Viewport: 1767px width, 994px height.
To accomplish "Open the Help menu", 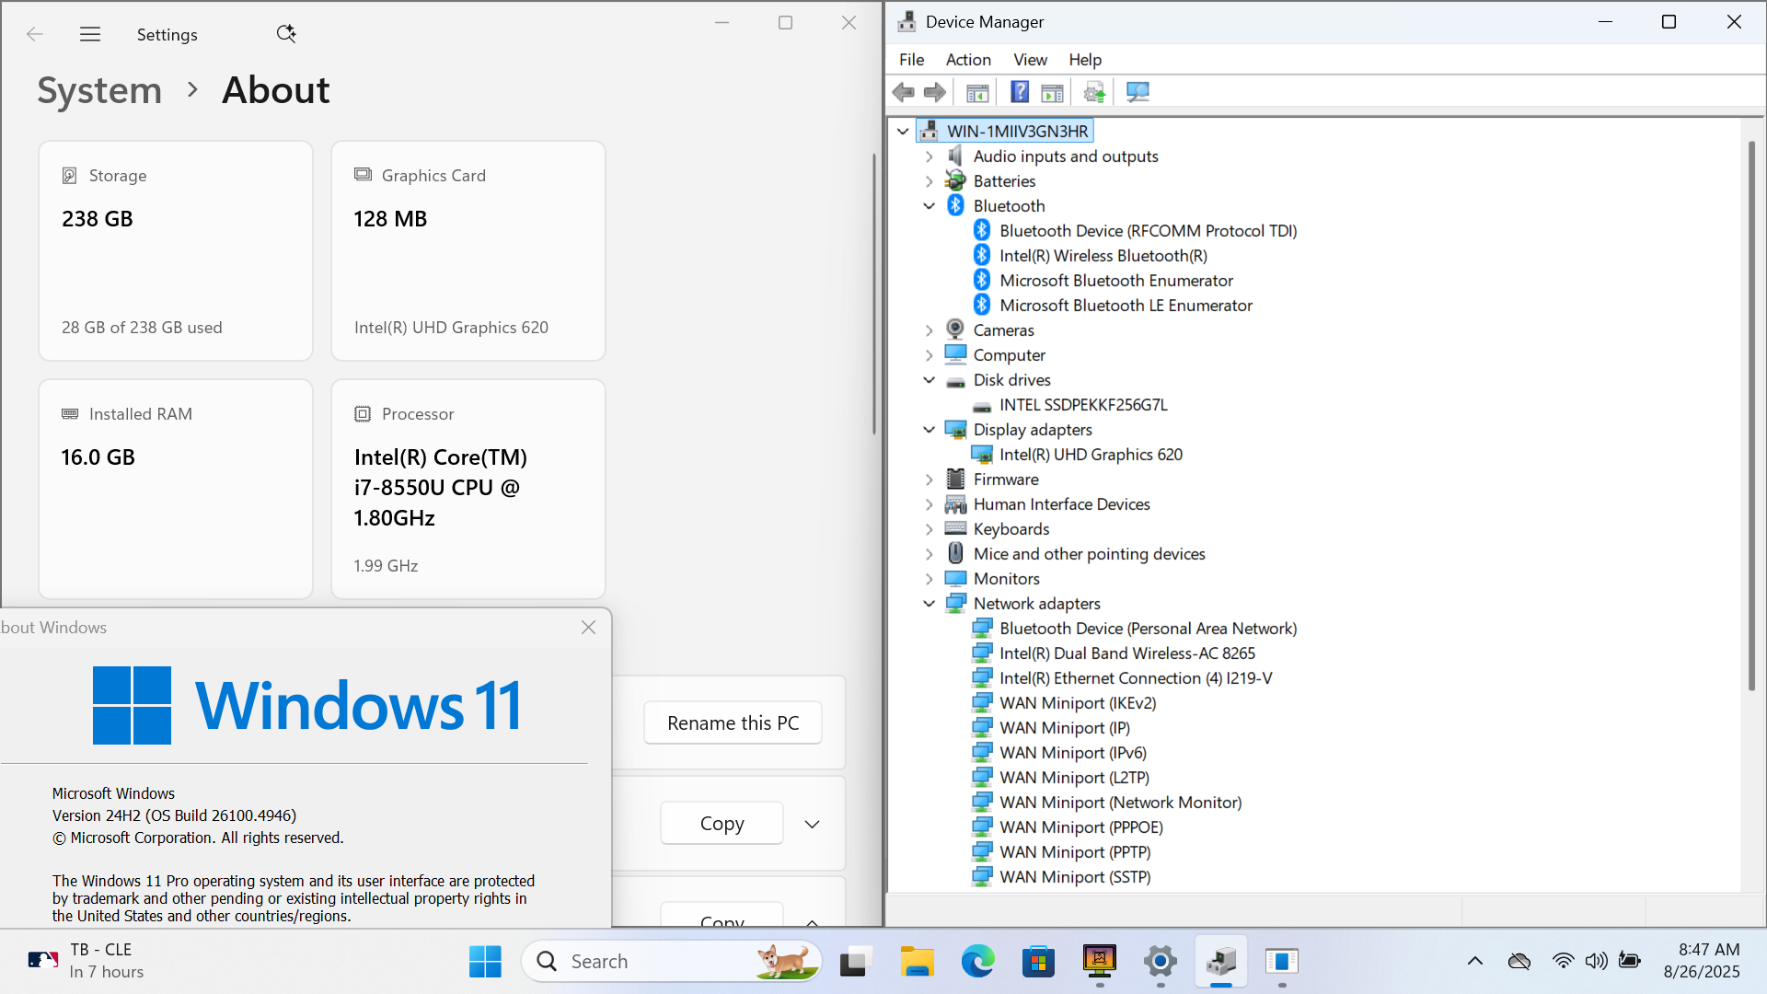I will click(1085, 60).
